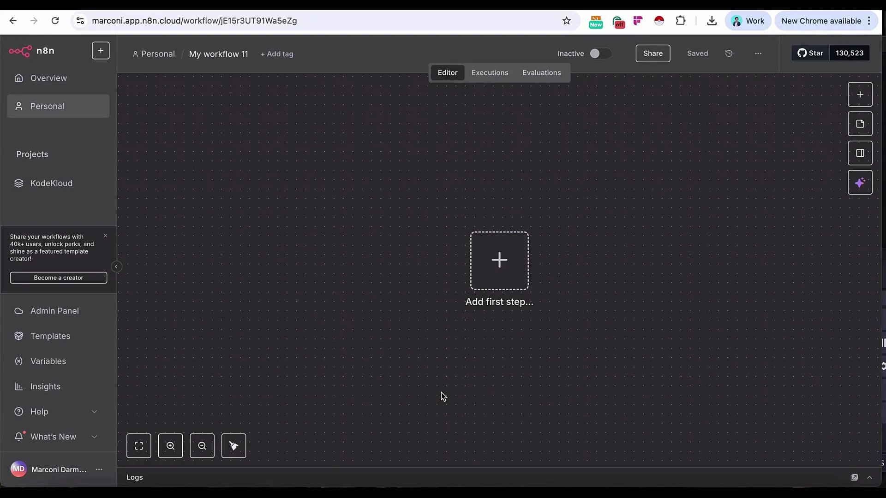Open the browser extensions puzzle icon
The width and height of the screenshot is (886, 498).
(681, 21)
